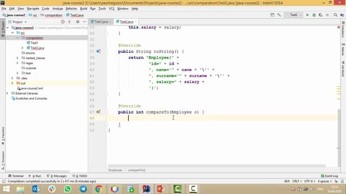This screenshot has height=194, width=346.
Task: Open the Database side panel
Action: (x=343, y=30)
